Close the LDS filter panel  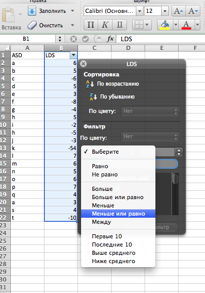83,64
